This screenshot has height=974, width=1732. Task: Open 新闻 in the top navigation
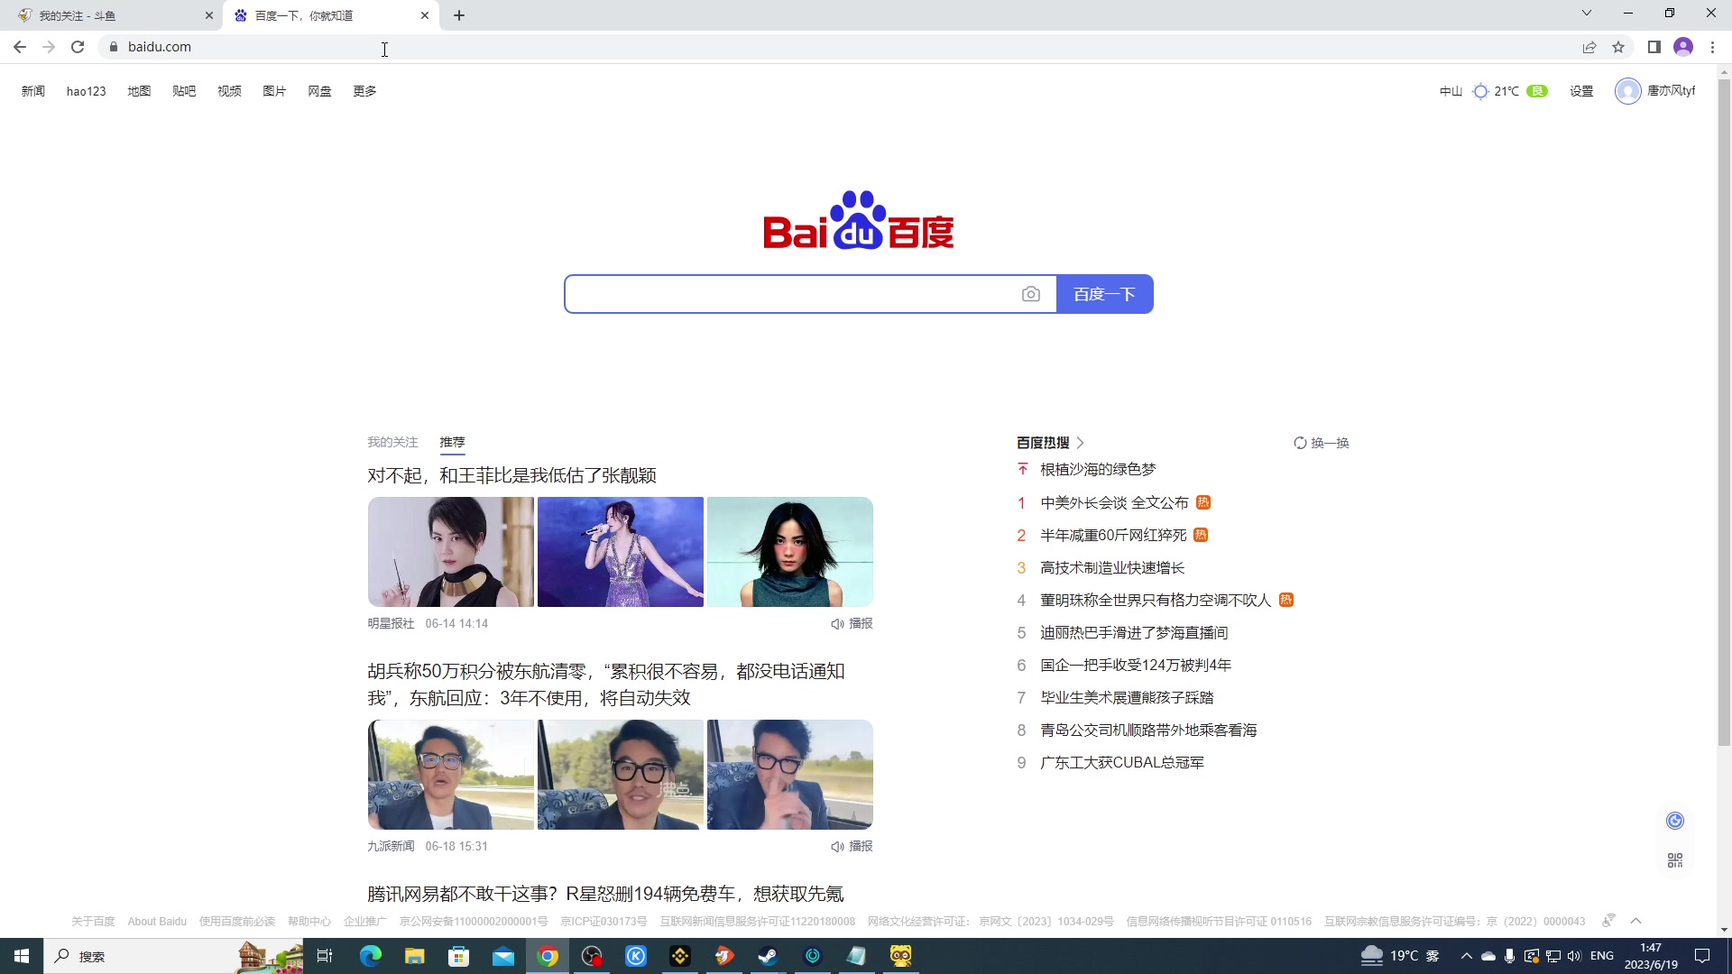tap(33, 91)
